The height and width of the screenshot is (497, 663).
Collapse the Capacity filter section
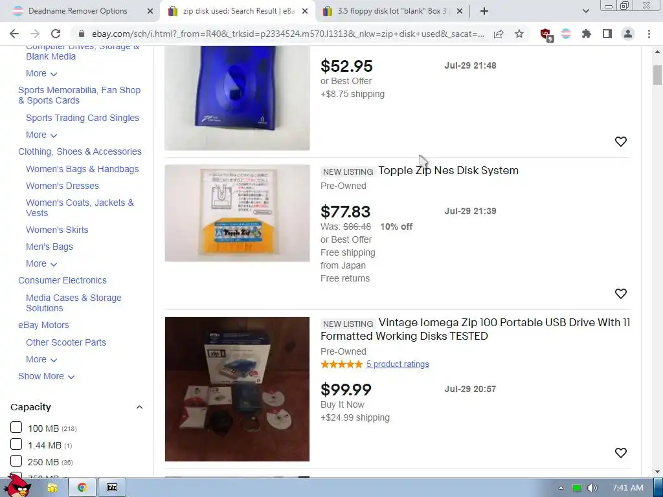[139, 407]
